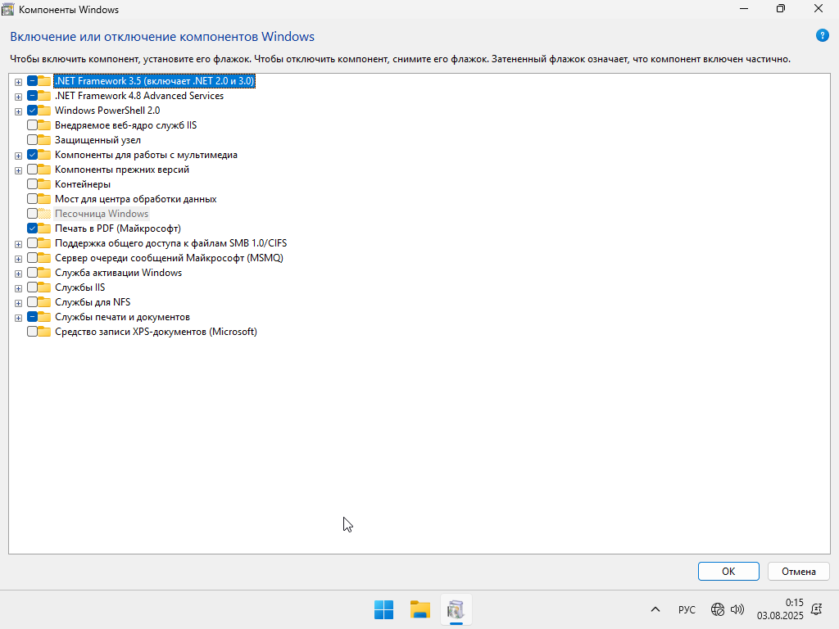Expand .NET Framework 4.8 Advanced Services node
This screenshot has height=629, width=839.
click(18, 97)
